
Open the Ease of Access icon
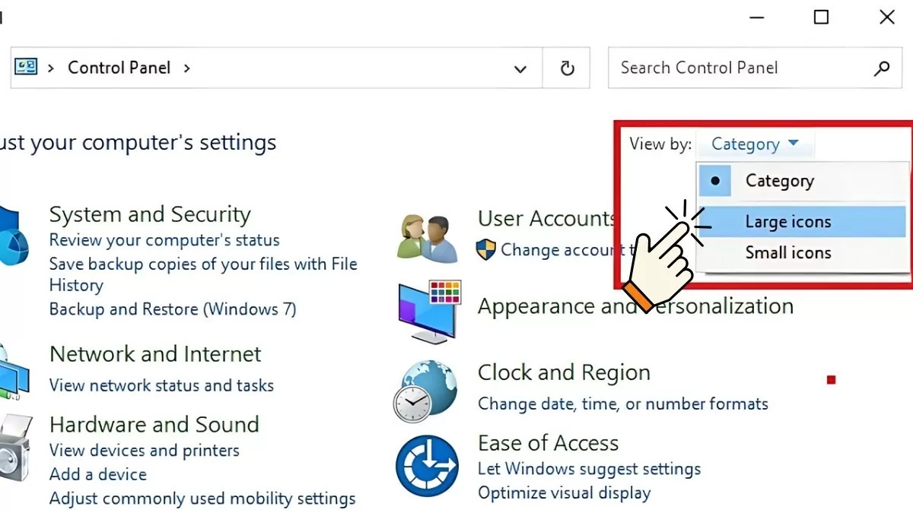tap(427, 466)
